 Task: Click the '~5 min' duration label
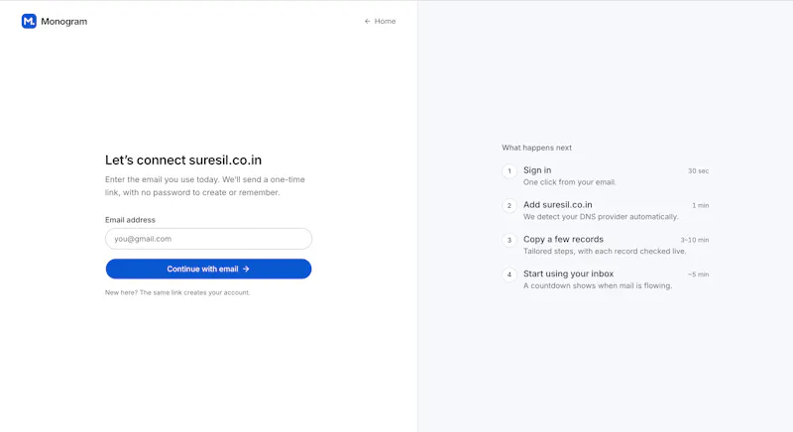click(698, 273)
